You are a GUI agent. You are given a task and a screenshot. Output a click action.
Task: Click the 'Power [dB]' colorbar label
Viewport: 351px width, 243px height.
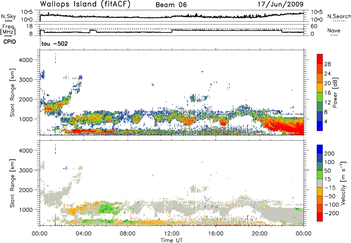[335, 93]
